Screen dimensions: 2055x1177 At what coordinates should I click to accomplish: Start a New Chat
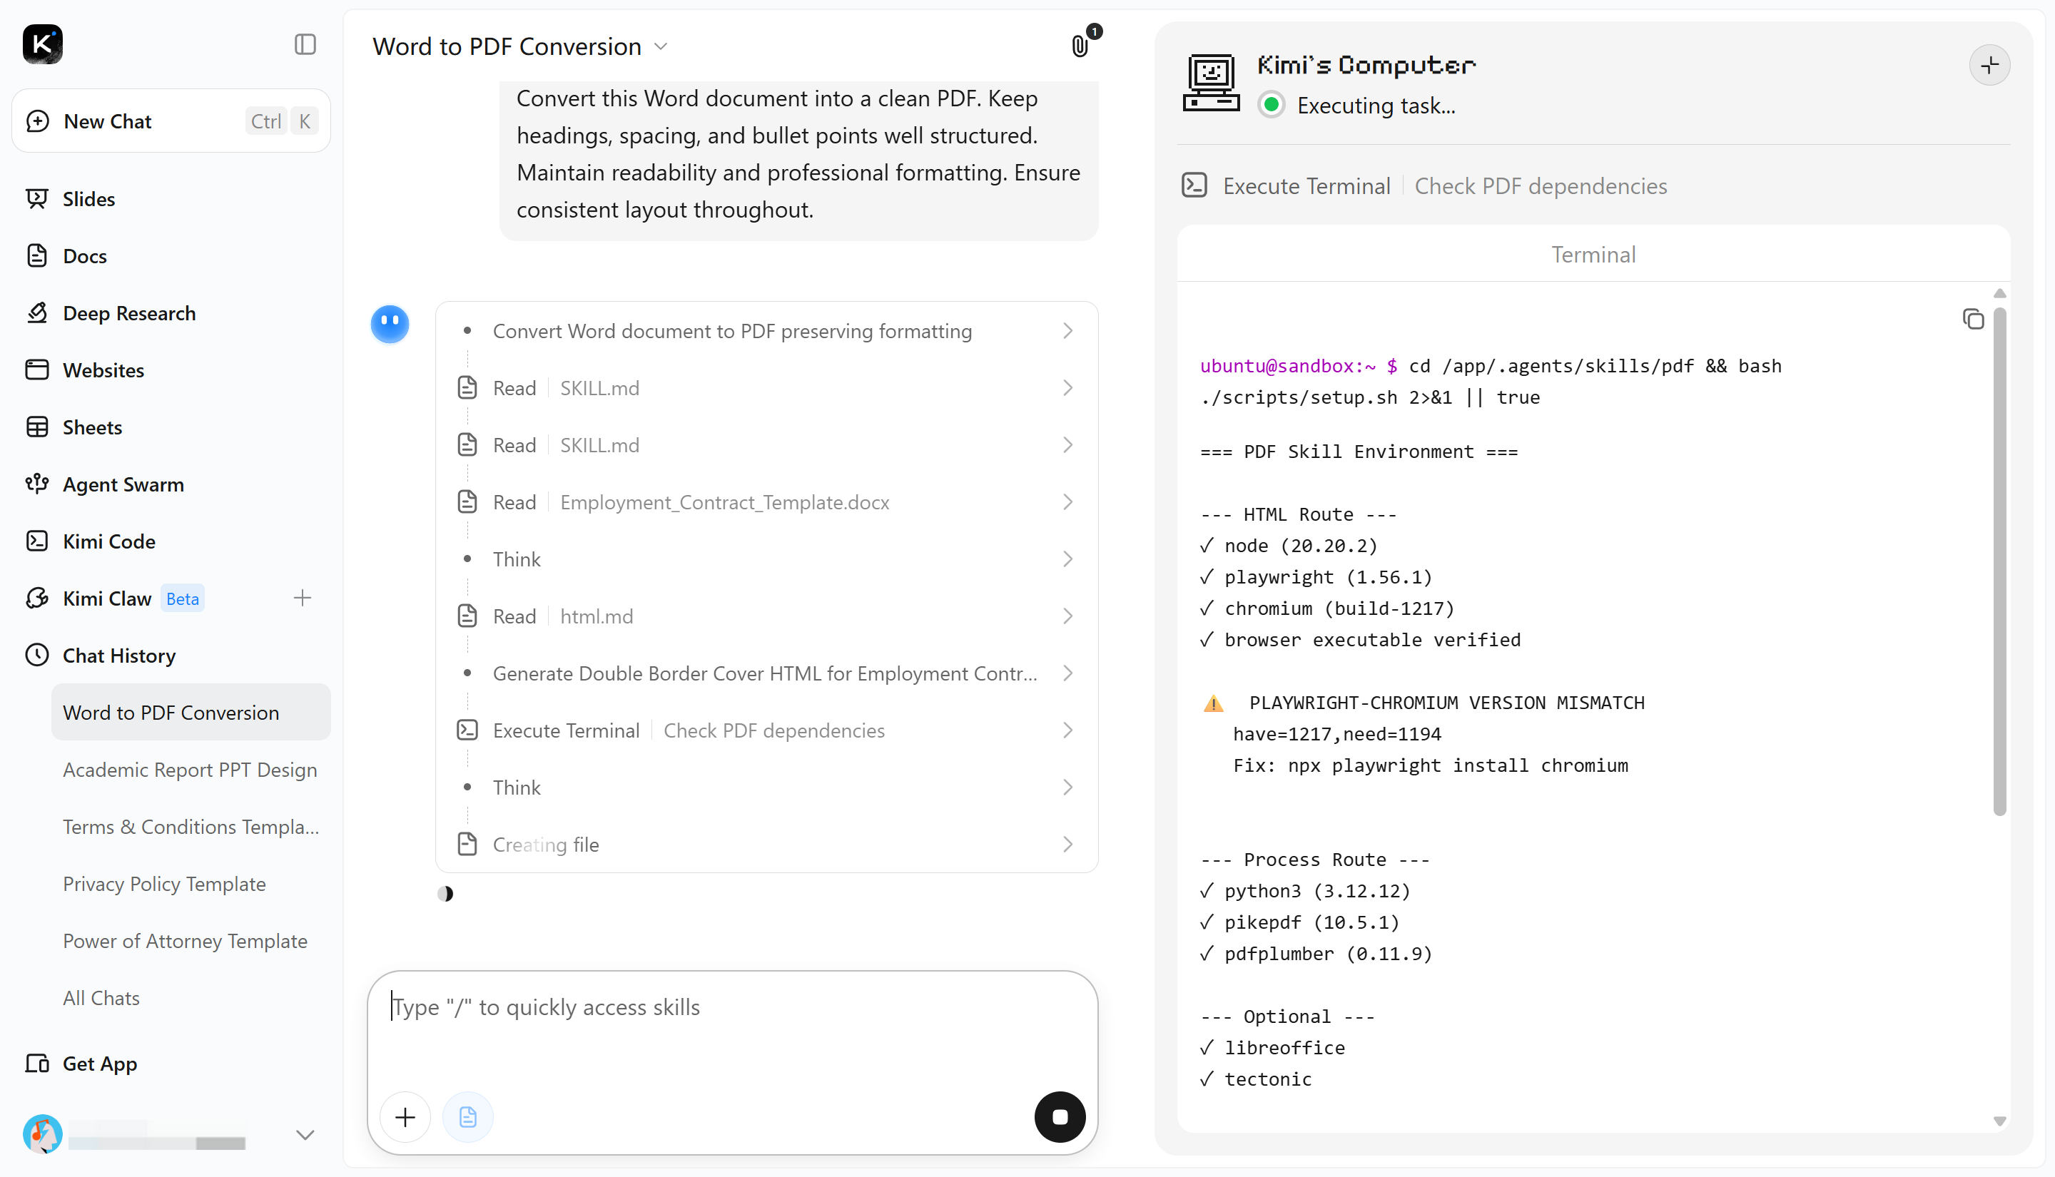[x=171, y=121]
